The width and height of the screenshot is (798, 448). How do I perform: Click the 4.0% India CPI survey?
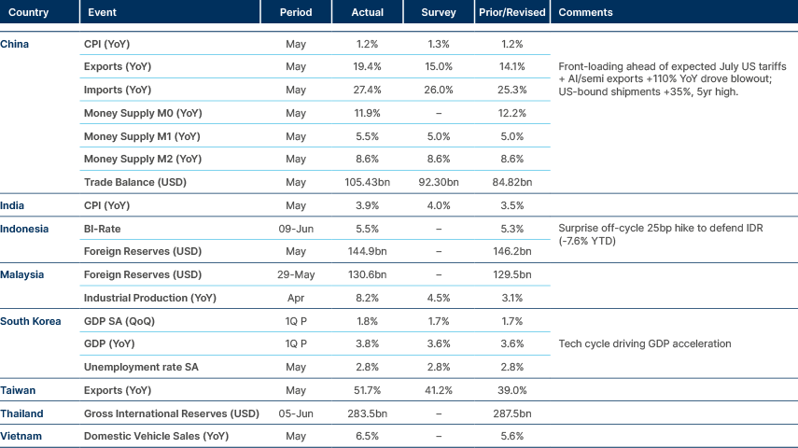pyautogui.click(x=438, y=205)
